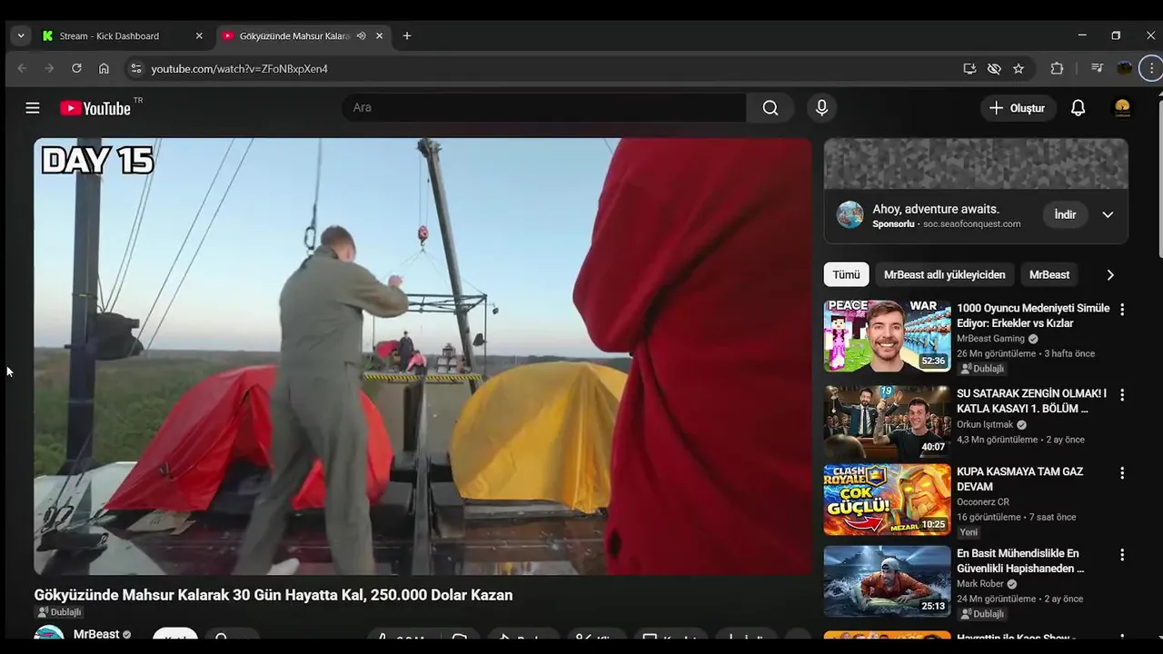Open the En Basit Mühendislikle video title
Screen dimensions: 1163x654
[x=1020, y=560]
